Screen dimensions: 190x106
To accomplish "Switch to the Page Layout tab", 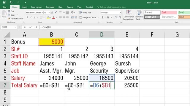I will [36, 7].
